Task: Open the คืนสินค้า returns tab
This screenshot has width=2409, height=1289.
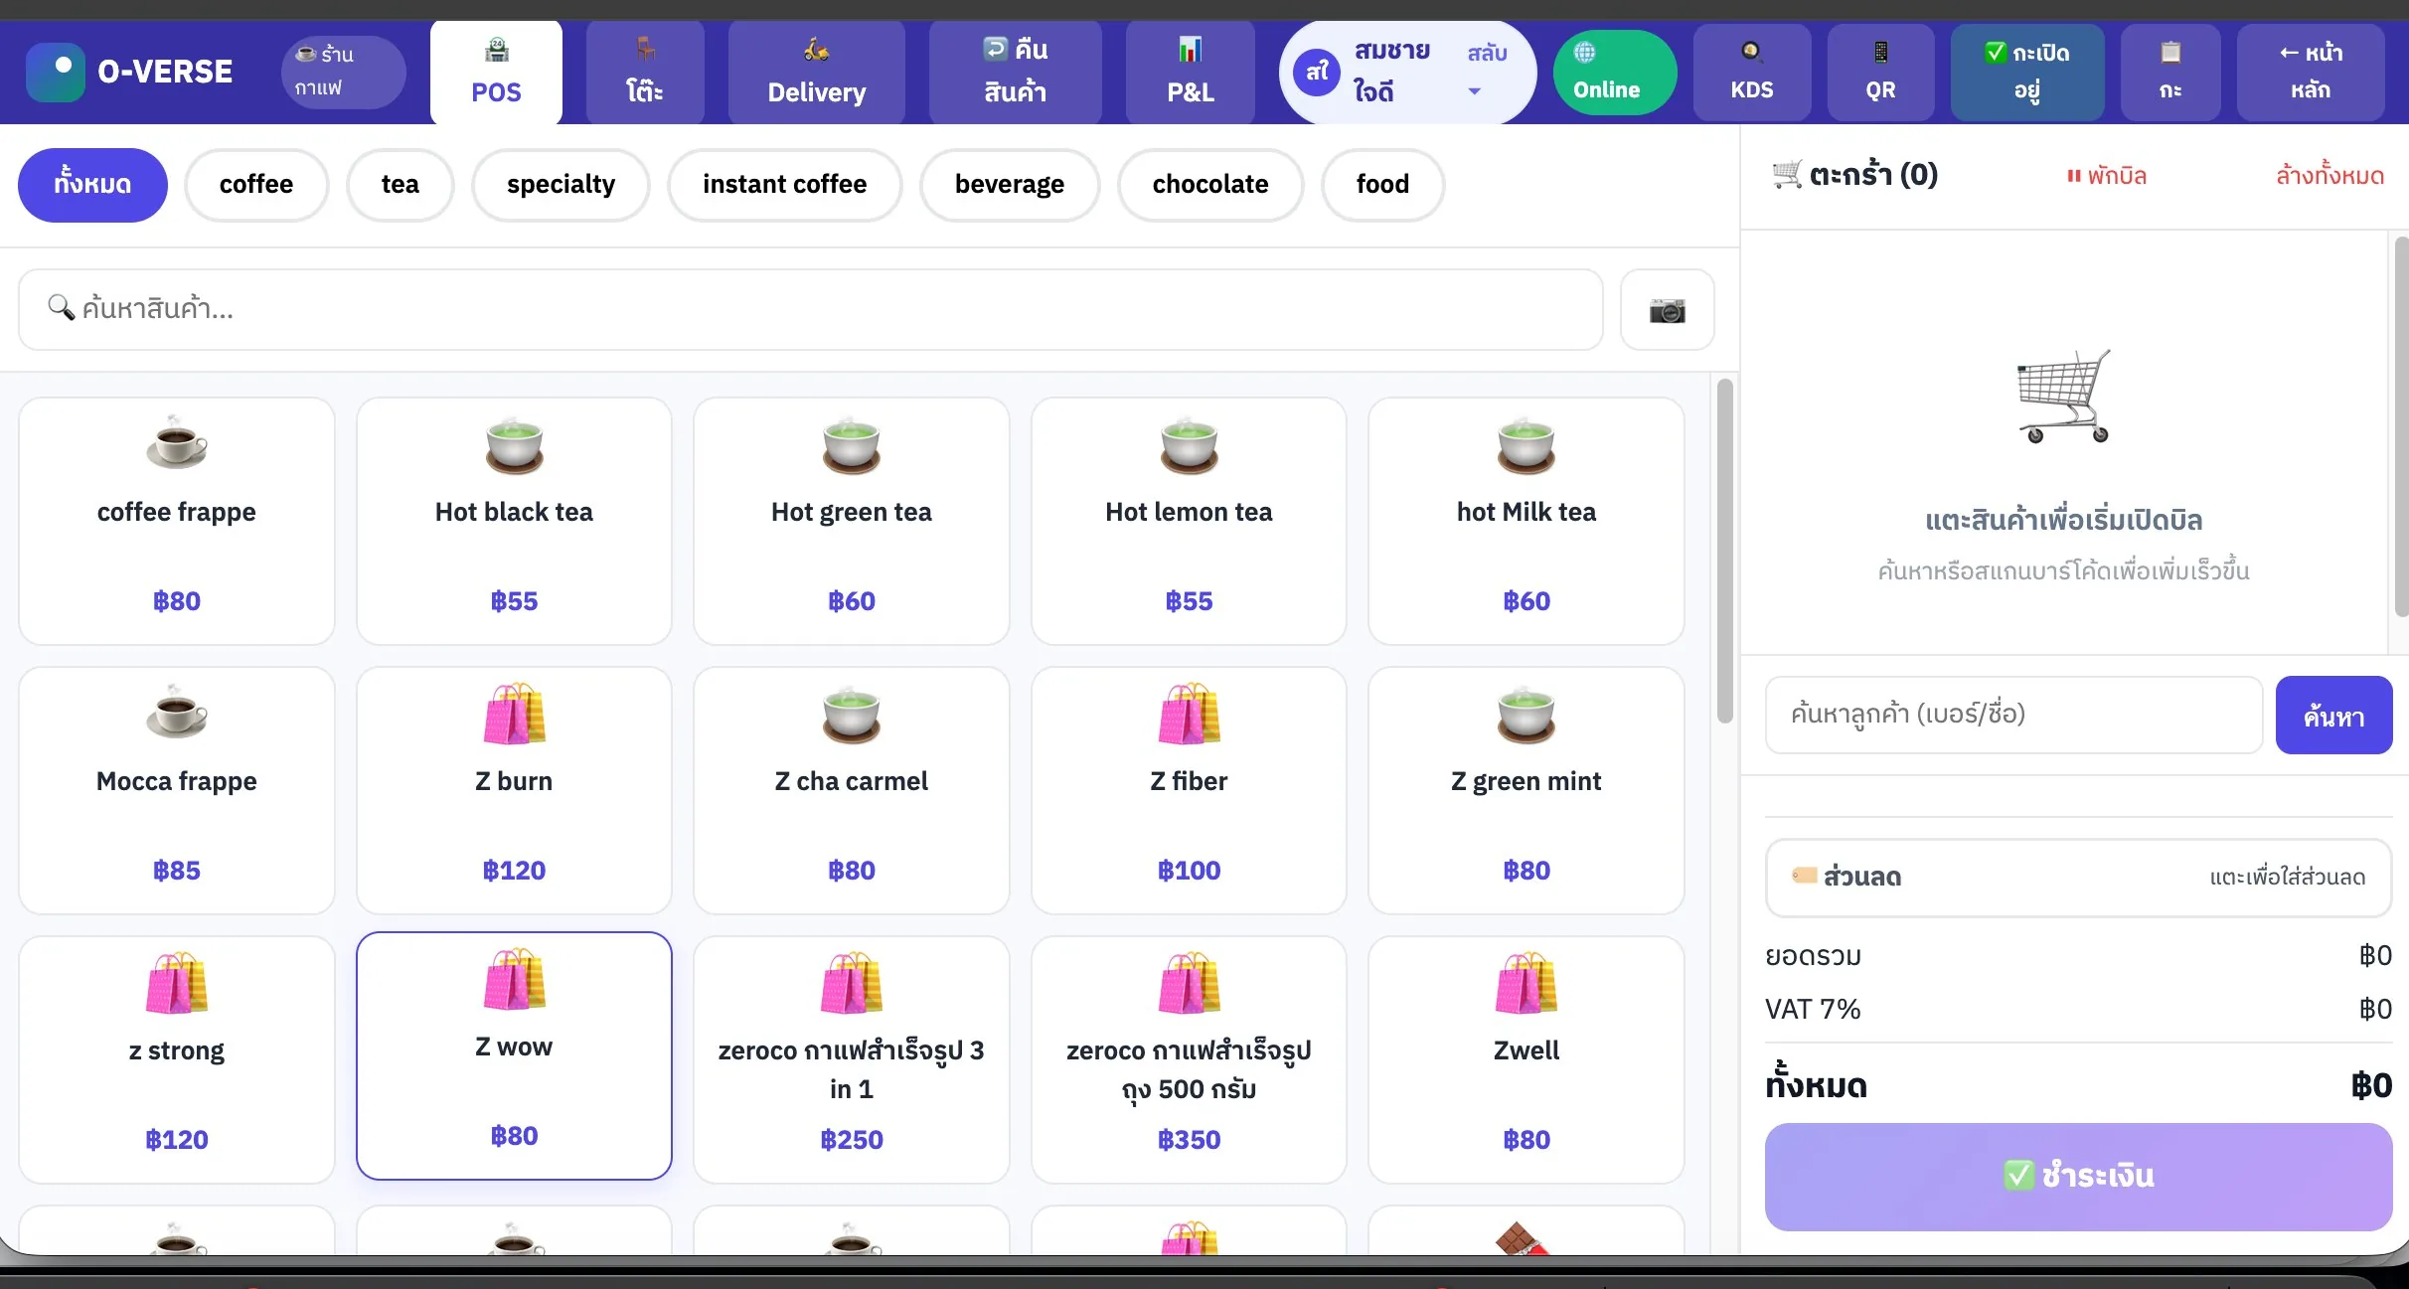Action: tap(1015, 73)
